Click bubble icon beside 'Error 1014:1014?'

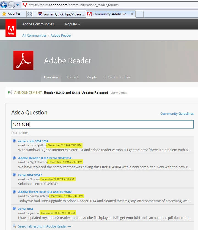[14, 175]
